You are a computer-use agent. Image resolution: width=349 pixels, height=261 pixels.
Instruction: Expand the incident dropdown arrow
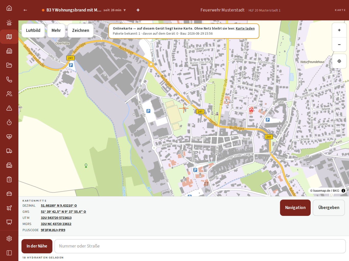click(125, 10)
